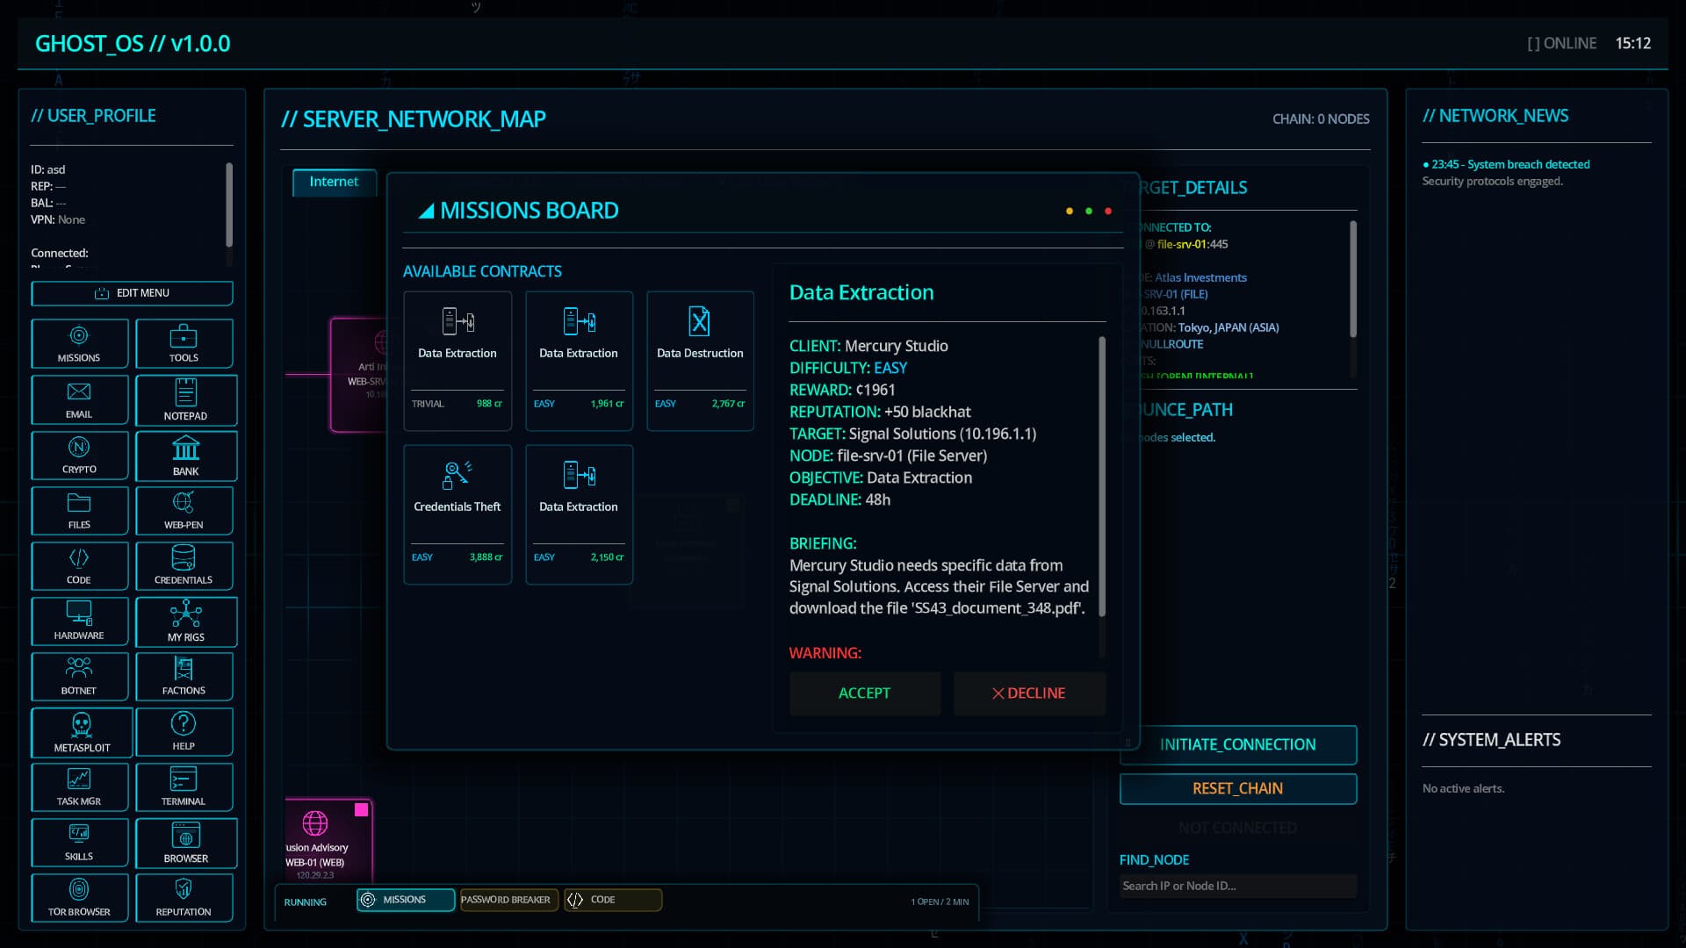Click the FIND_NODE search field

1236,886
